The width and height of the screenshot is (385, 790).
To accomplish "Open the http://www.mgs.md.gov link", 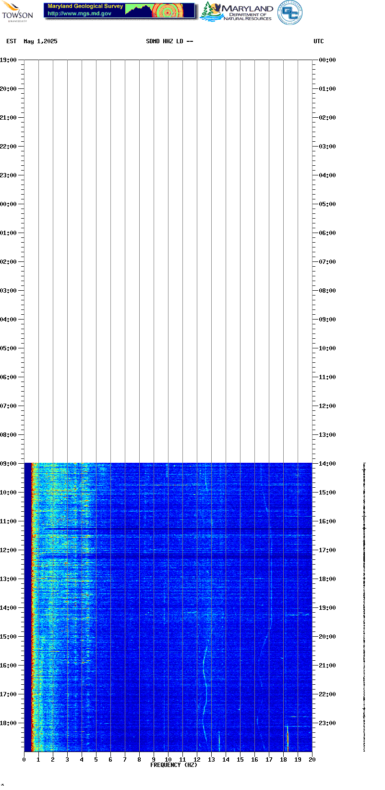I will click(79, 13).
